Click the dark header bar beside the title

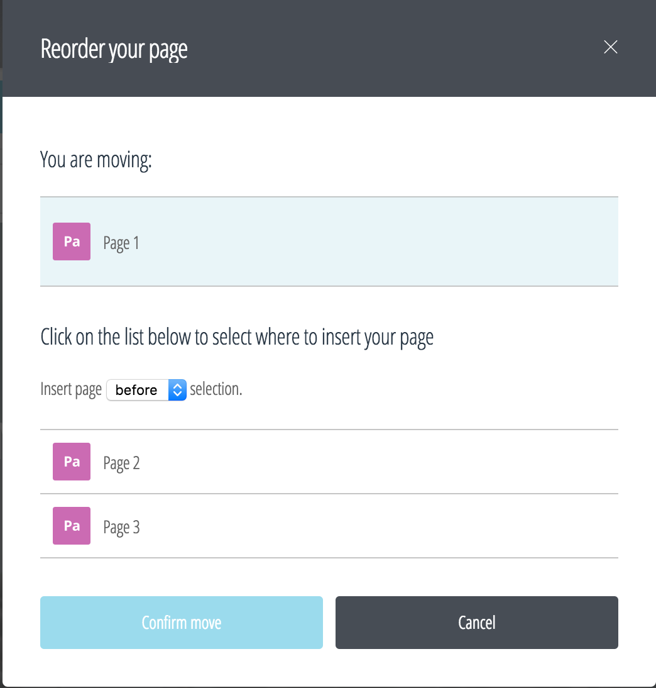[390, 48]
